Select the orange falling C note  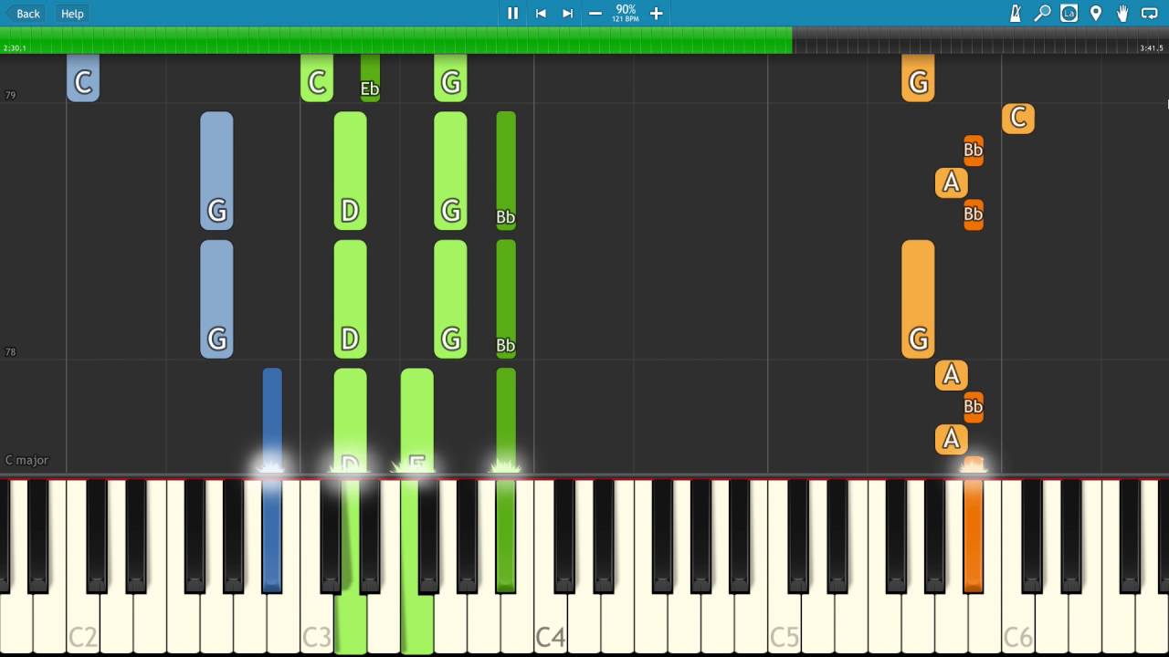pos(1018,119)
